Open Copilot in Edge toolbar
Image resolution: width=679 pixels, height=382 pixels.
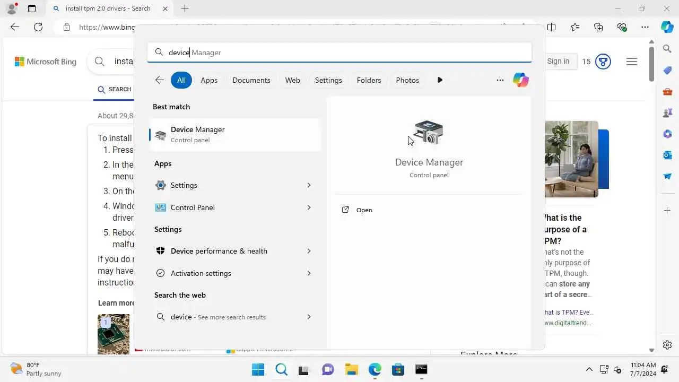point(667,27)
